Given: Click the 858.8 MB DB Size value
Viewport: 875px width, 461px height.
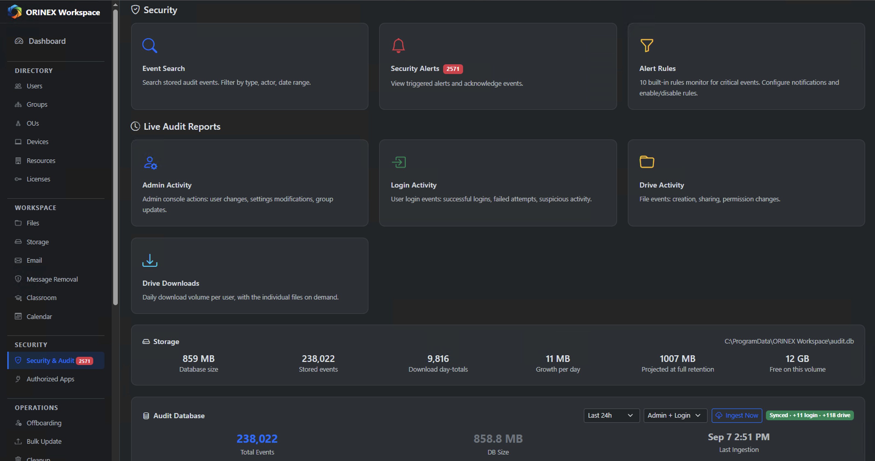Looking at the screenshot, I should tap(498, 439).
